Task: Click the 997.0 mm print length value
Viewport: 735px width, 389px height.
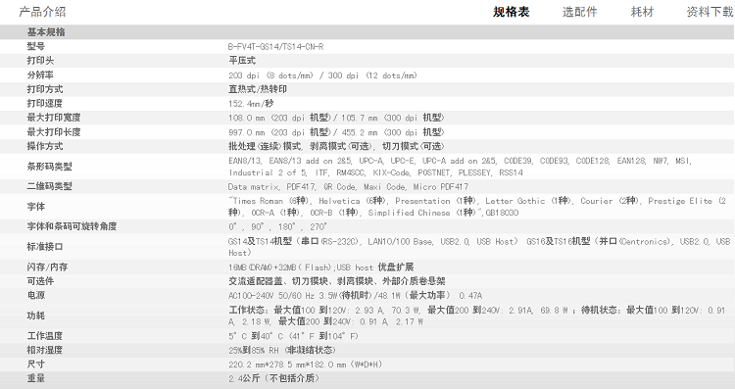Action: (336, 132)
